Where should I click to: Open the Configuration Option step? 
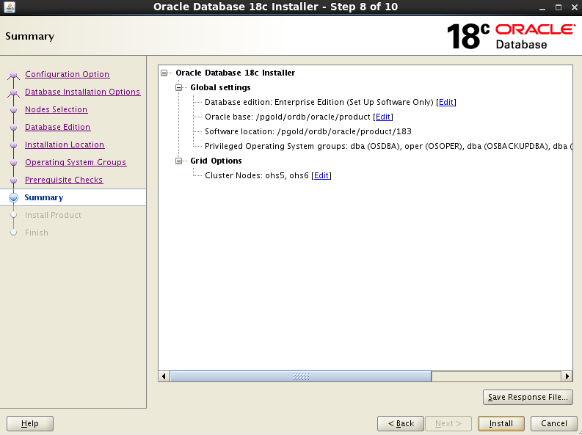tap(68, 74)
